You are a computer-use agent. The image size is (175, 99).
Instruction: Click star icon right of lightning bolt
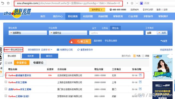point(132,3)
